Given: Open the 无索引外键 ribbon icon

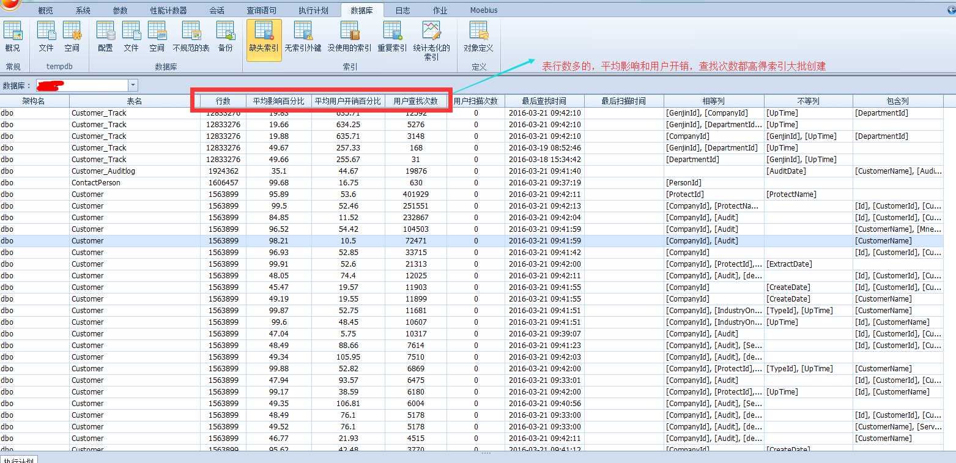Looking at the screenshot, I should 303,38.
